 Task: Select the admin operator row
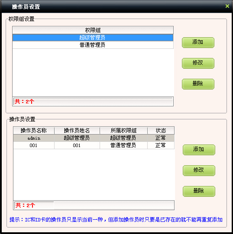(94, 138)
